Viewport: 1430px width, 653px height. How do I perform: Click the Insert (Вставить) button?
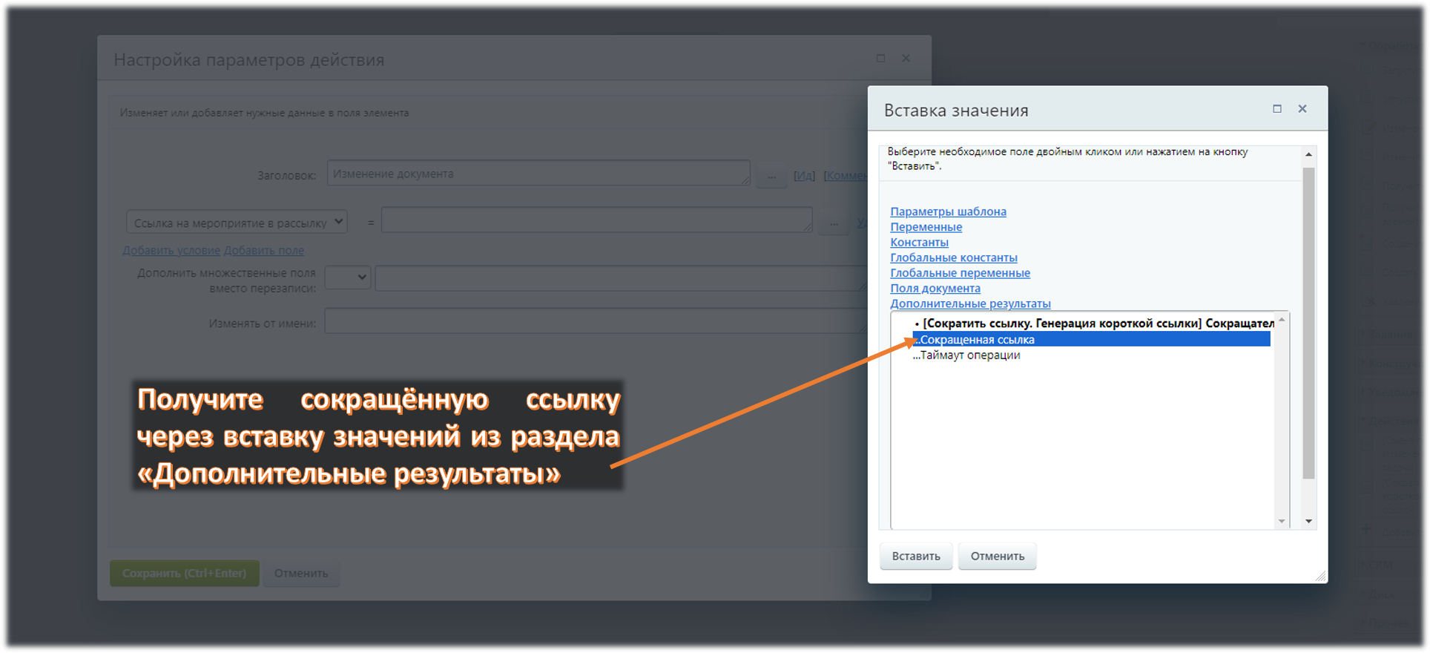point(915,556)
